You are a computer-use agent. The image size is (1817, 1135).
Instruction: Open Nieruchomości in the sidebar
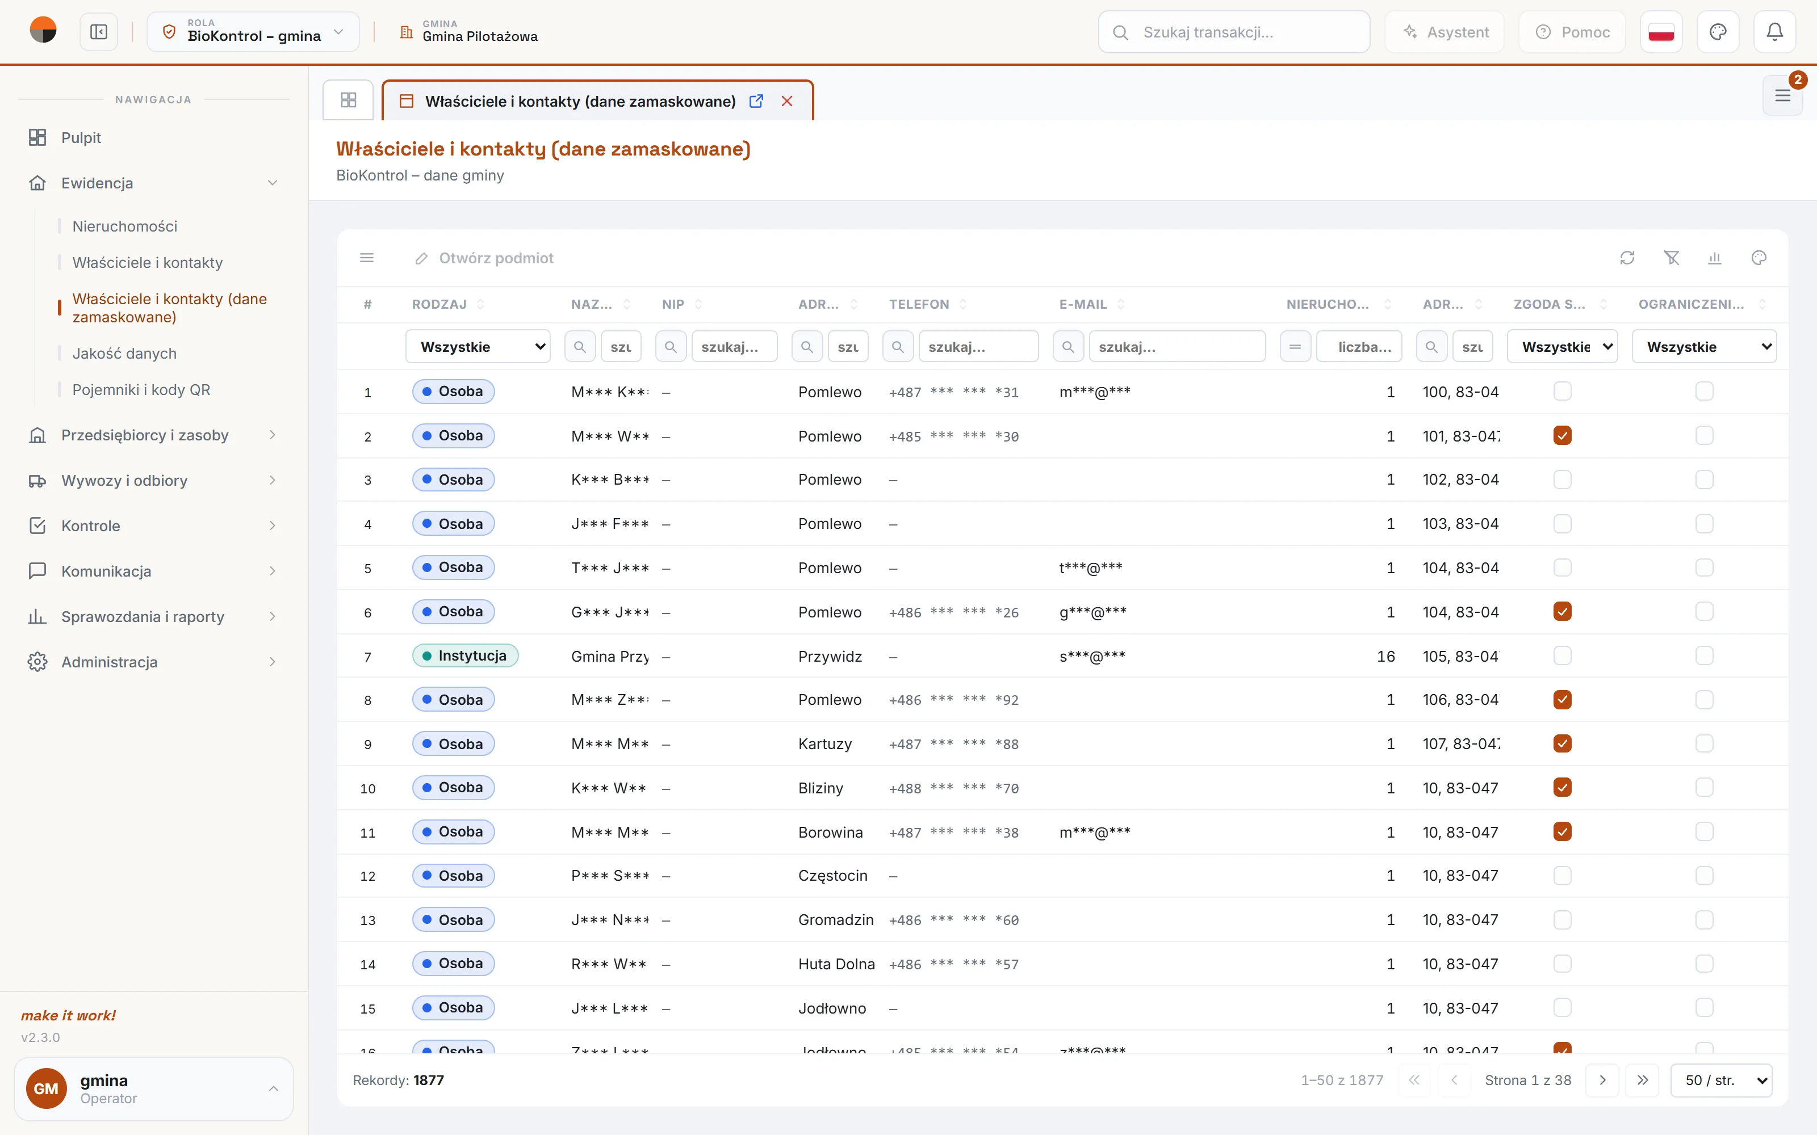coord(125,226)
